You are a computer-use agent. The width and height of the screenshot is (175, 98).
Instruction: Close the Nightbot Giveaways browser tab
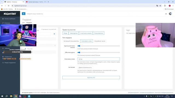(x=23, y=2)
